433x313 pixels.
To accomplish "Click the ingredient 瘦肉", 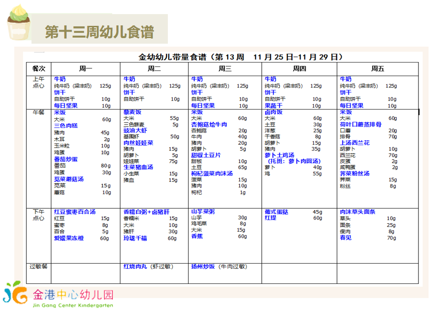I will coord(345,231).
